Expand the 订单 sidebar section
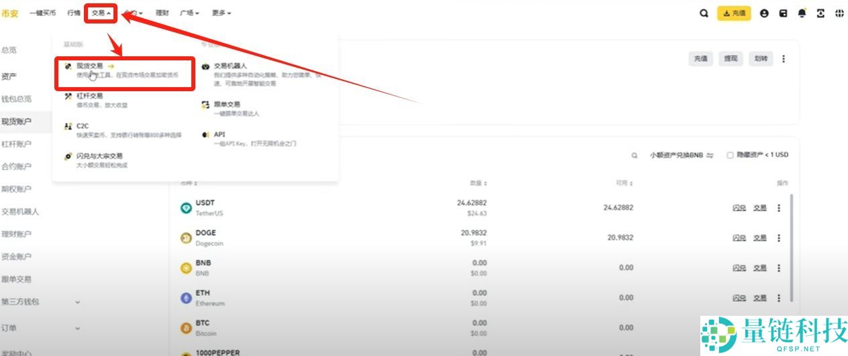This screenshot has height=356, width=848. pyautogui.click(x=77, y=328)
